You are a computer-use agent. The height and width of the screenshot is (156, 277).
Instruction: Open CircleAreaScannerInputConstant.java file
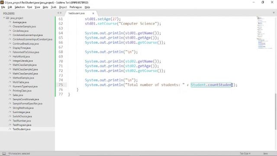32,39
